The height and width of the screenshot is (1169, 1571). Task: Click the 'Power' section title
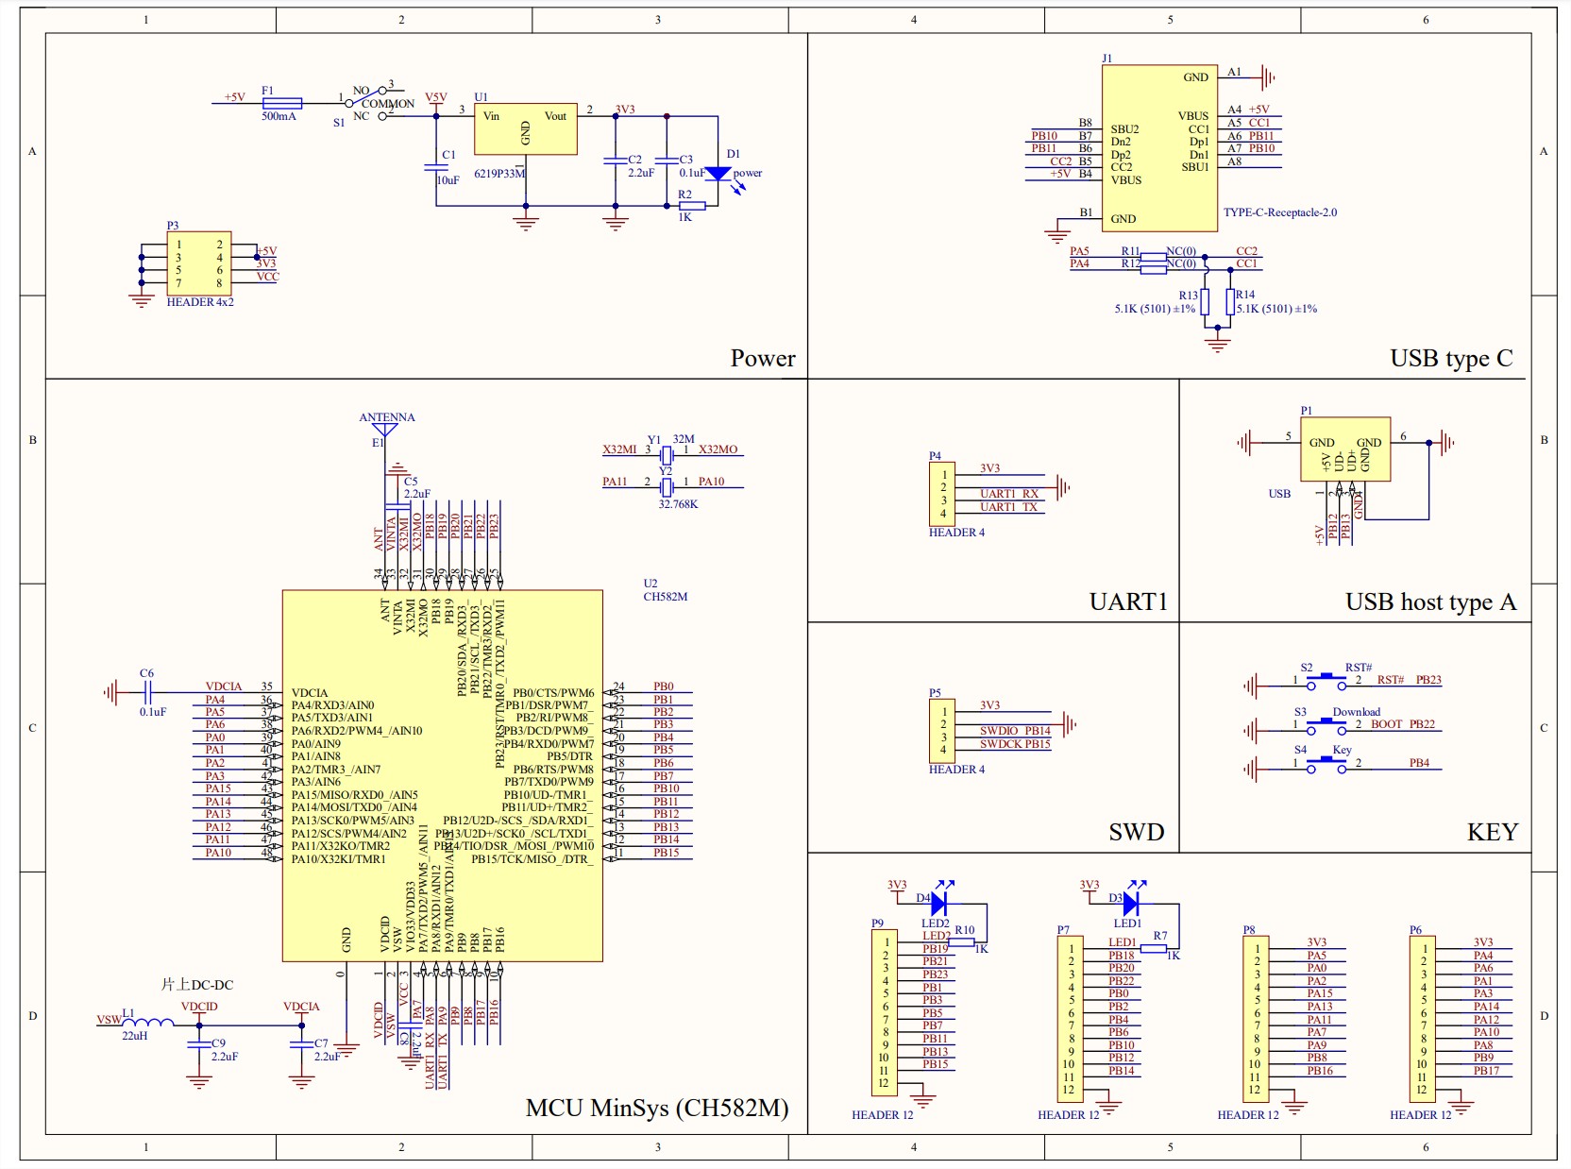763,359
